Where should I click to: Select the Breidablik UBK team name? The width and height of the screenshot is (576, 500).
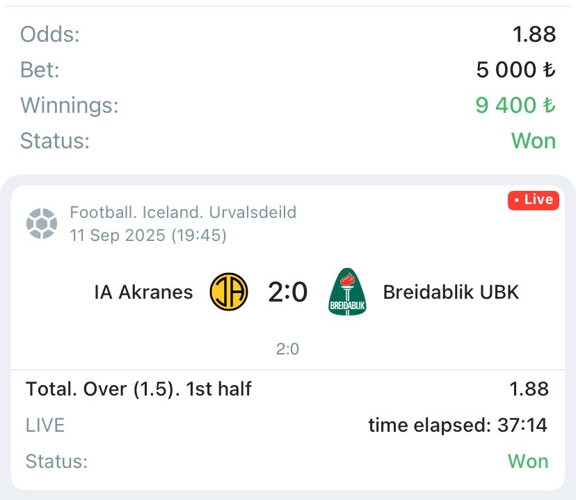coord(451,292)
